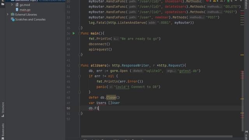Image resolution: width=249 pixels, height=140 pixels.
Task: Click line number 42 in gutter
Action: coord(68,66)
